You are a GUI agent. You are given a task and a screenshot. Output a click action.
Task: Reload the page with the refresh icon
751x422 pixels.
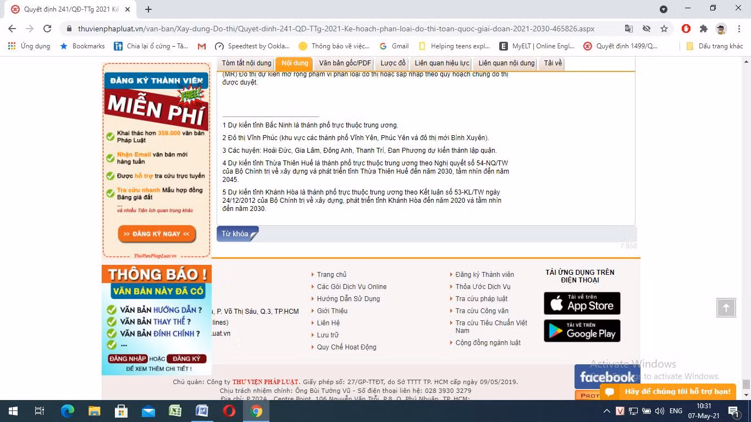tap(47, 29)
